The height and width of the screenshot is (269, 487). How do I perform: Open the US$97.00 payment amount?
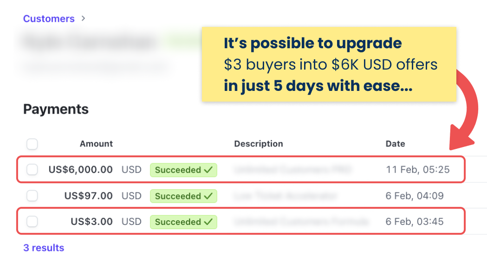tap(89, 196)
